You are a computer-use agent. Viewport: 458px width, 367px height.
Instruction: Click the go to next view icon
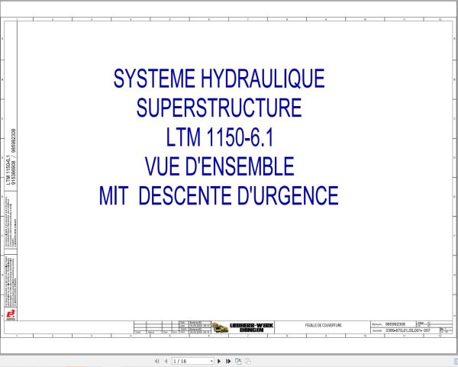(x=238, y=361)
